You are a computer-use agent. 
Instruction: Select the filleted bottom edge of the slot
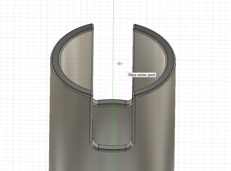tap(112, 148)
